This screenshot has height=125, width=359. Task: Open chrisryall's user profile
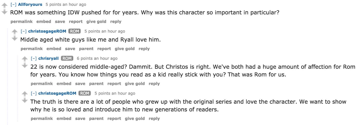click(x=48, y=58)
